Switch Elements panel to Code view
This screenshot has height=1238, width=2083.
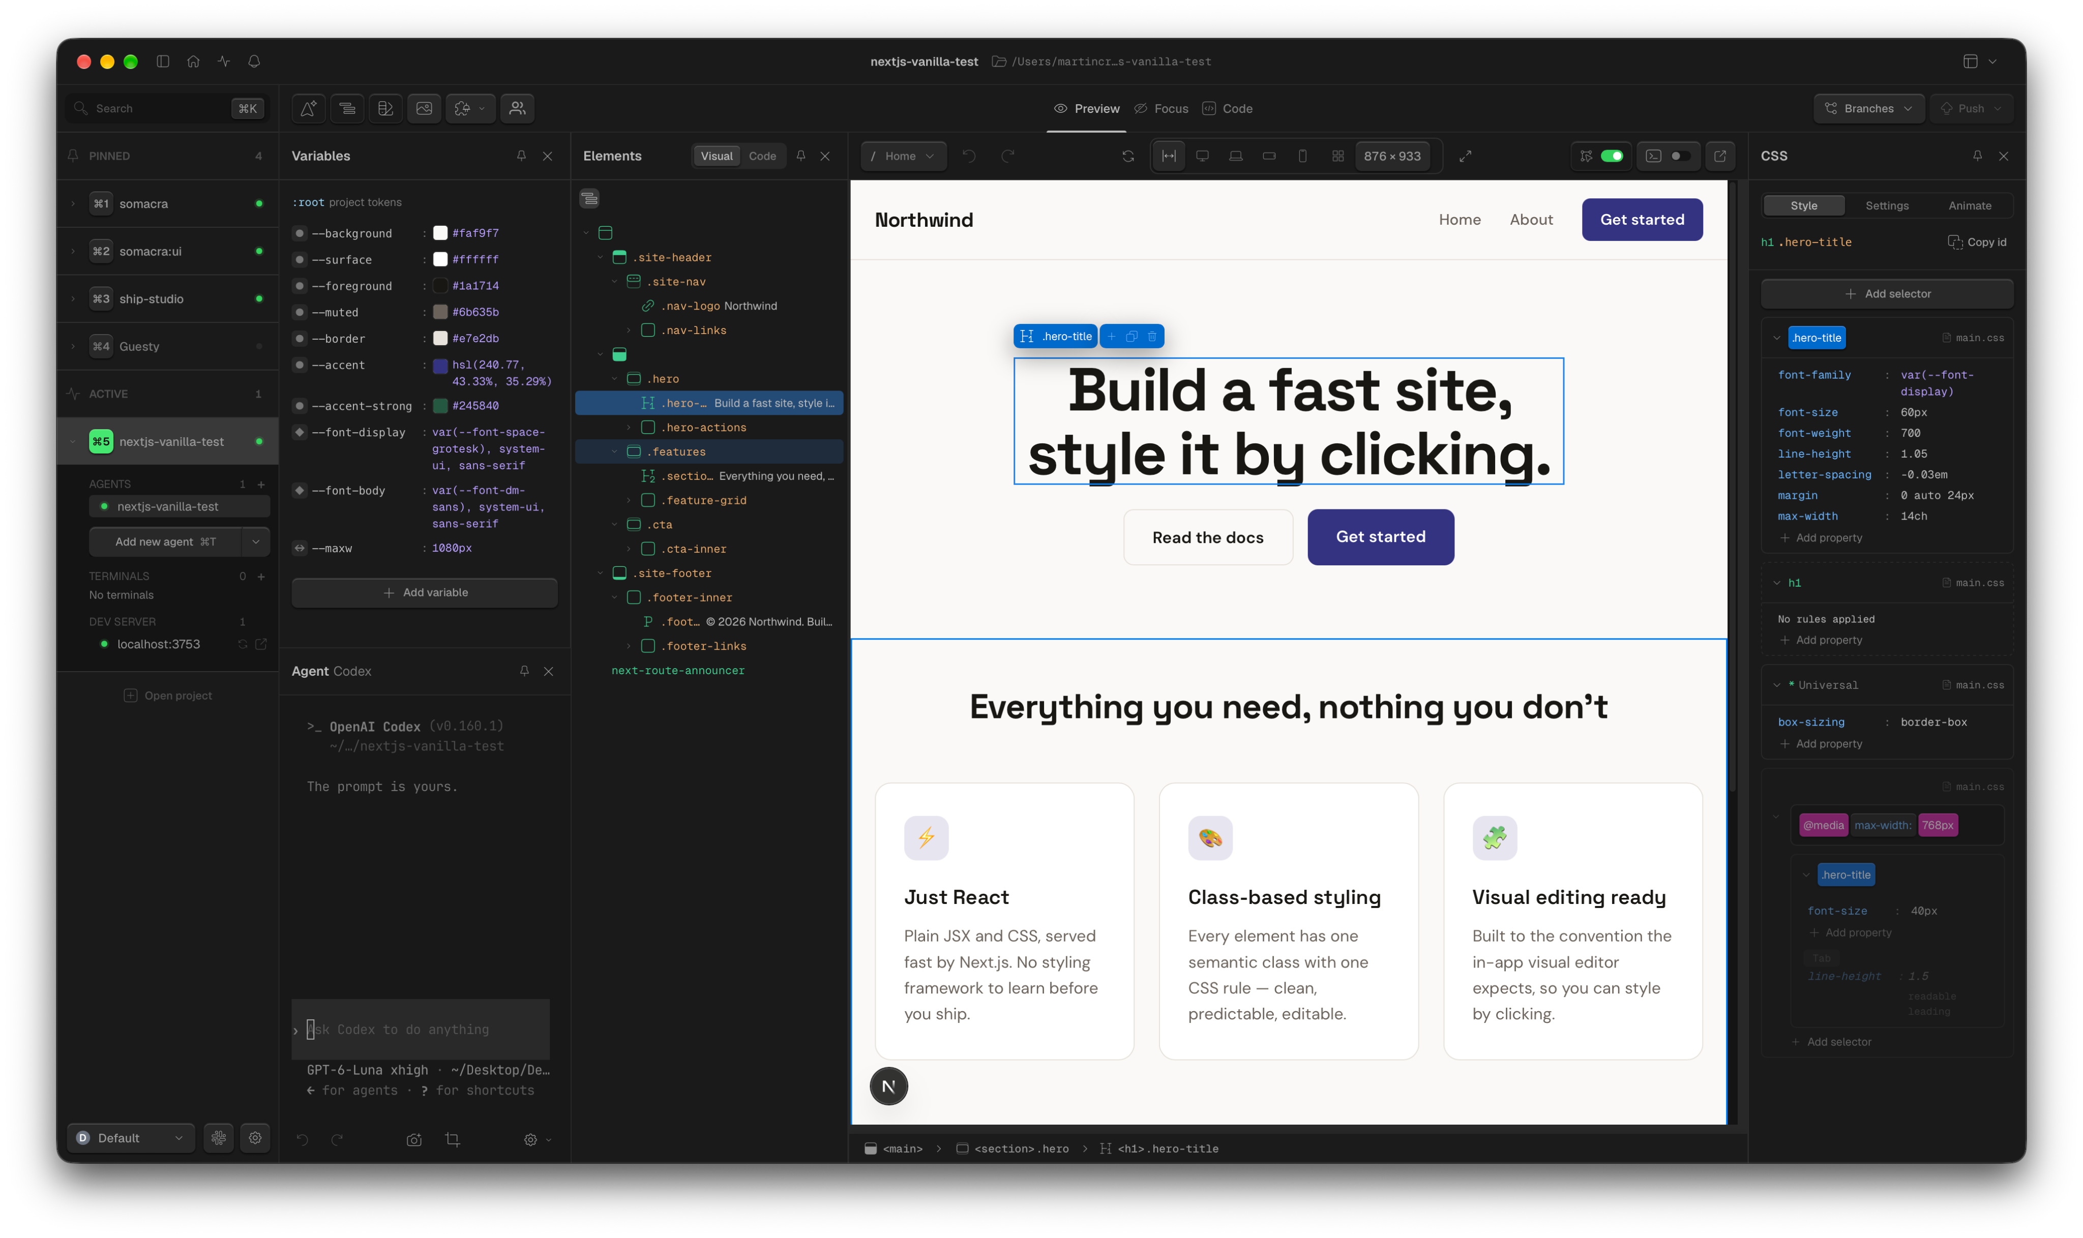coord(762,156)
